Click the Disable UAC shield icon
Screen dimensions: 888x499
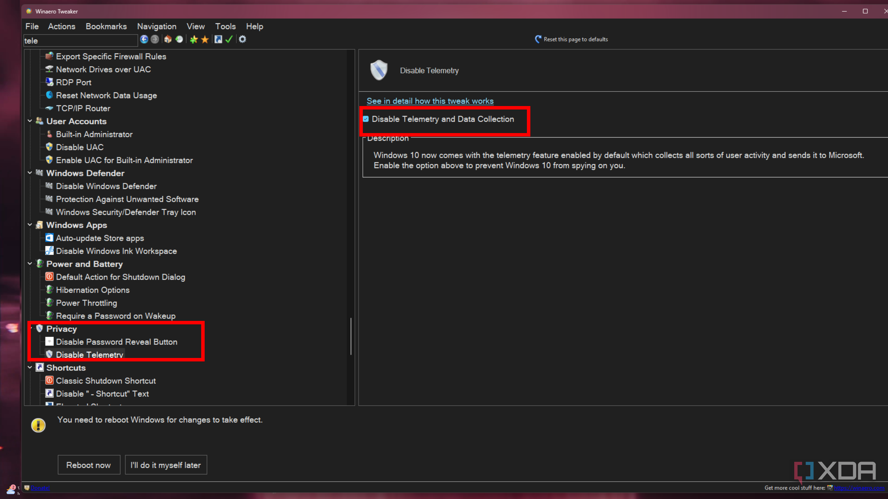coord(49,147)
